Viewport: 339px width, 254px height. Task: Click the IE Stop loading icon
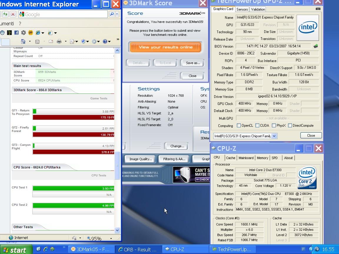pyautogui.click(x=13, y=14)
